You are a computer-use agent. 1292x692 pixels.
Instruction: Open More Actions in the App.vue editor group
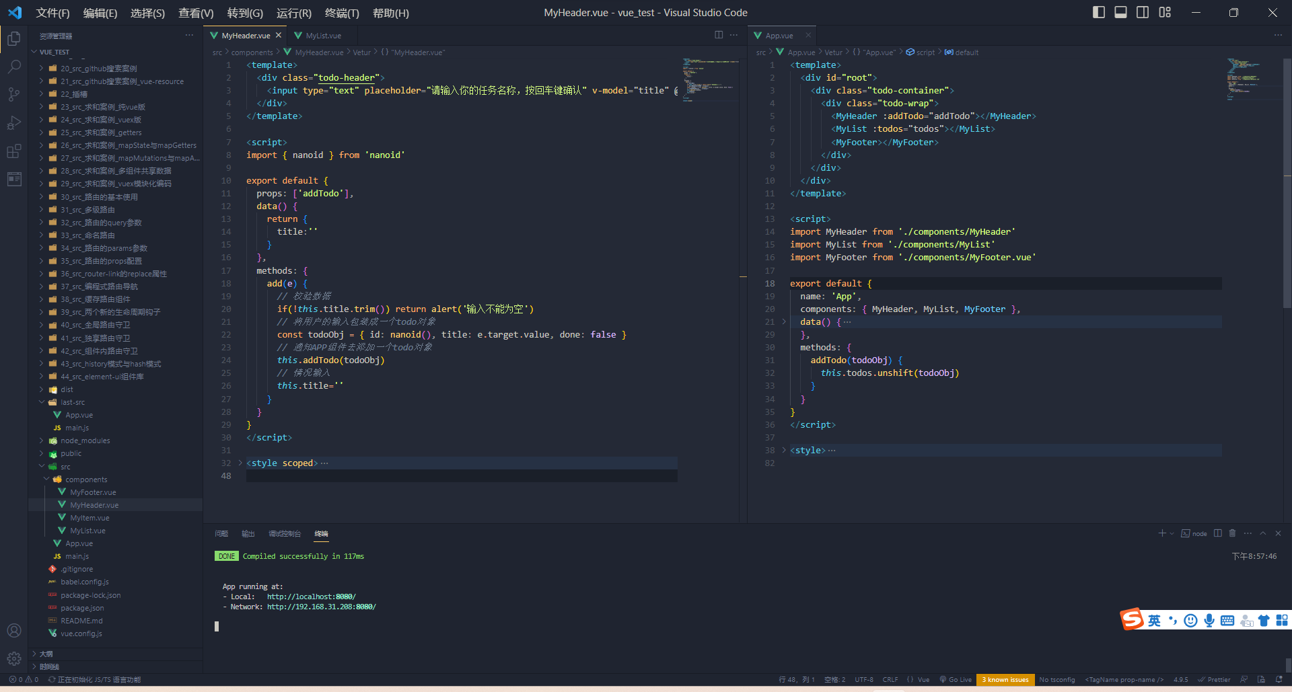click(x=1278, y=35)
